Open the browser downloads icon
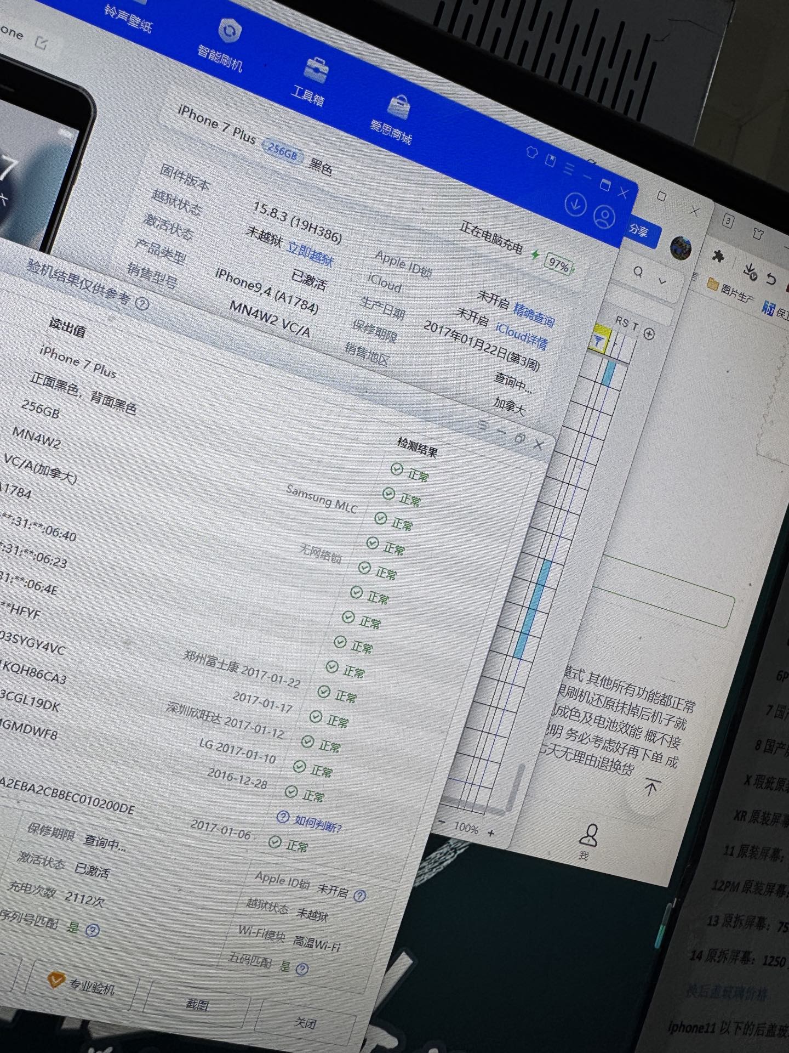This screenshot has height=1053, width=789. (750, 271)
